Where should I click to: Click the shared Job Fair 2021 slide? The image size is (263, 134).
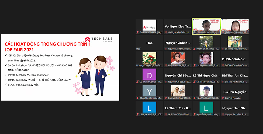click(60, 67)
